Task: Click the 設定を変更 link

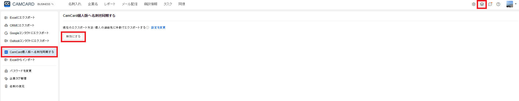Action: click(158, 28)
